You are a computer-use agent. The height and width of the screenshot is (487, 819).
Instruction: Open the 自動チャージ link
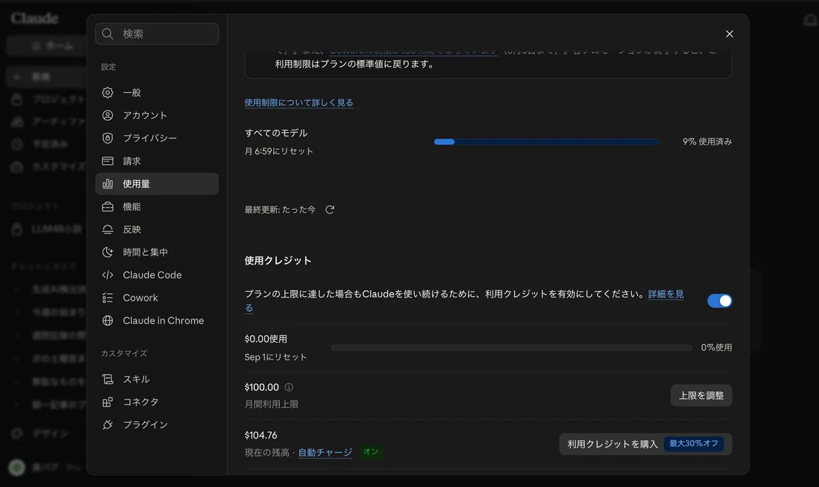(325, 452)
